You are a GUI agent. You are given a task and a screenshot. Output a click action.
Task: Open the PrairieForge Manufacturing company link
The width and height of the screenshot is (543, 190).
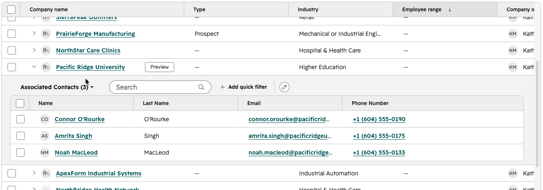[x=95, y=34]
